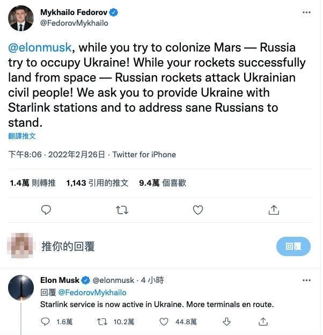Click the blue 回覆 reply button
Viewport: 323px width, 335px height.
click(x=293, y=246)
